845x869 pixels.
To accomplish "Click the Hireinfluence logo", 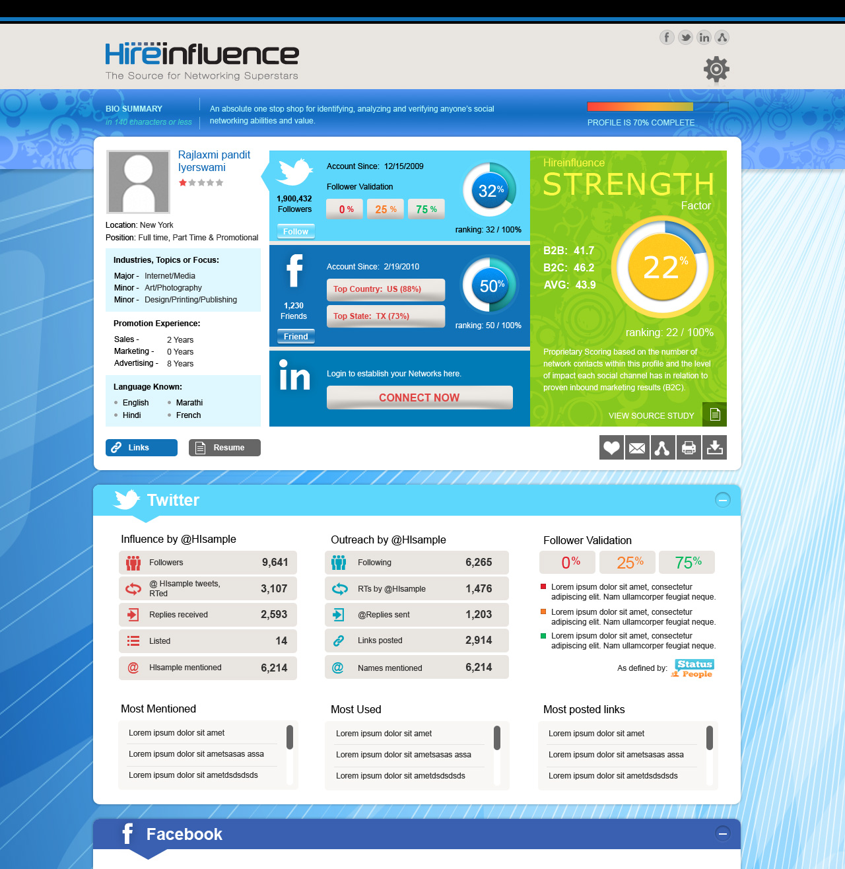I will point(202,61).
